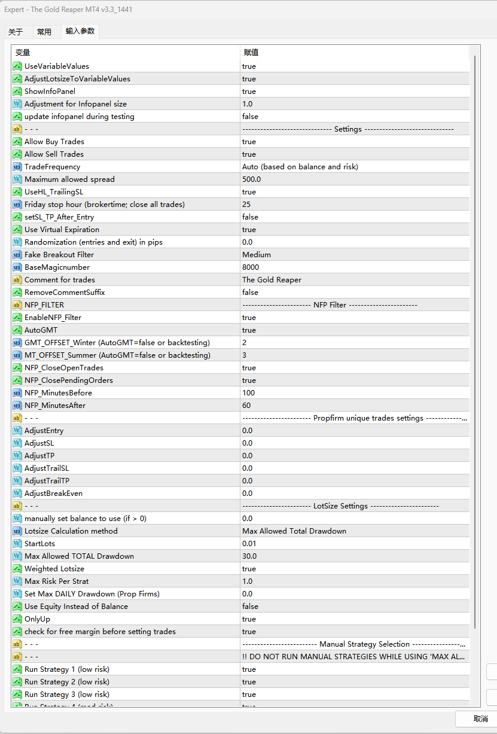Click the NFP_FILTER string icon
497x734 pixels.
coord(17,305)
